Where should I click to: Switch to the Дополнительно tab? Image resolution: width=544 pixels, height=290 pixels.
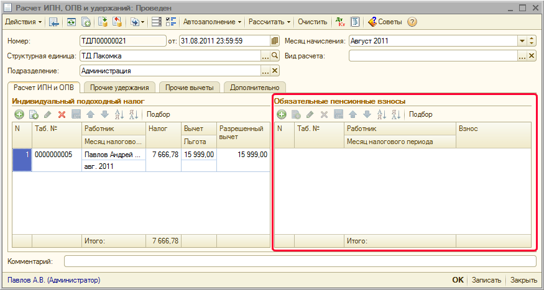256,88
